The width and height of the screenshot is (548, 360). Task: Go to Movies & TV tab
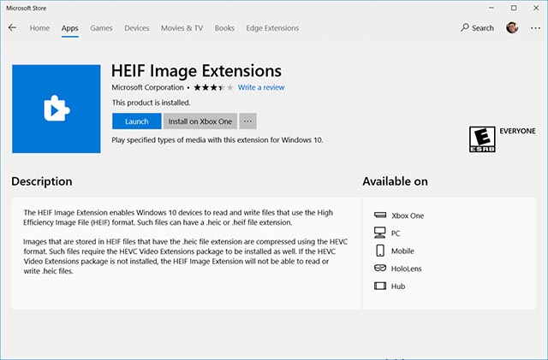click(x=182, y=28)
